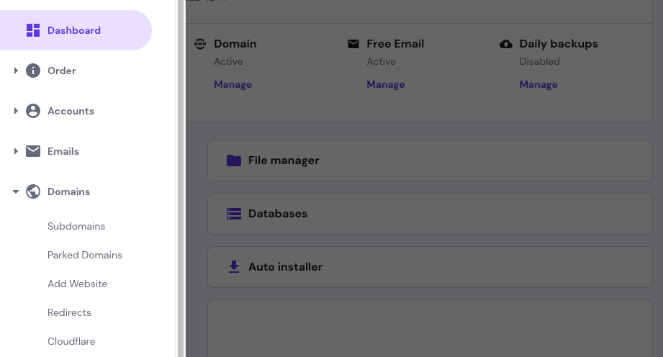663x357 pixels.
Task: Open Add Website from sidebar
Action: pos(77,284)
